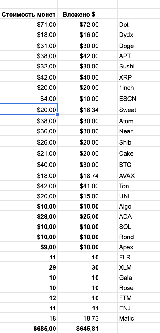Click the XLM coin name cell
This screenshot has height=333, width=160.
(139, 268)
